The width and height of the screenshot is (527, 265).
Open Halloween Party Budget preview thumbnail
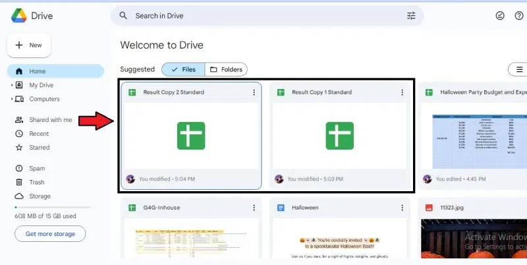474,136
